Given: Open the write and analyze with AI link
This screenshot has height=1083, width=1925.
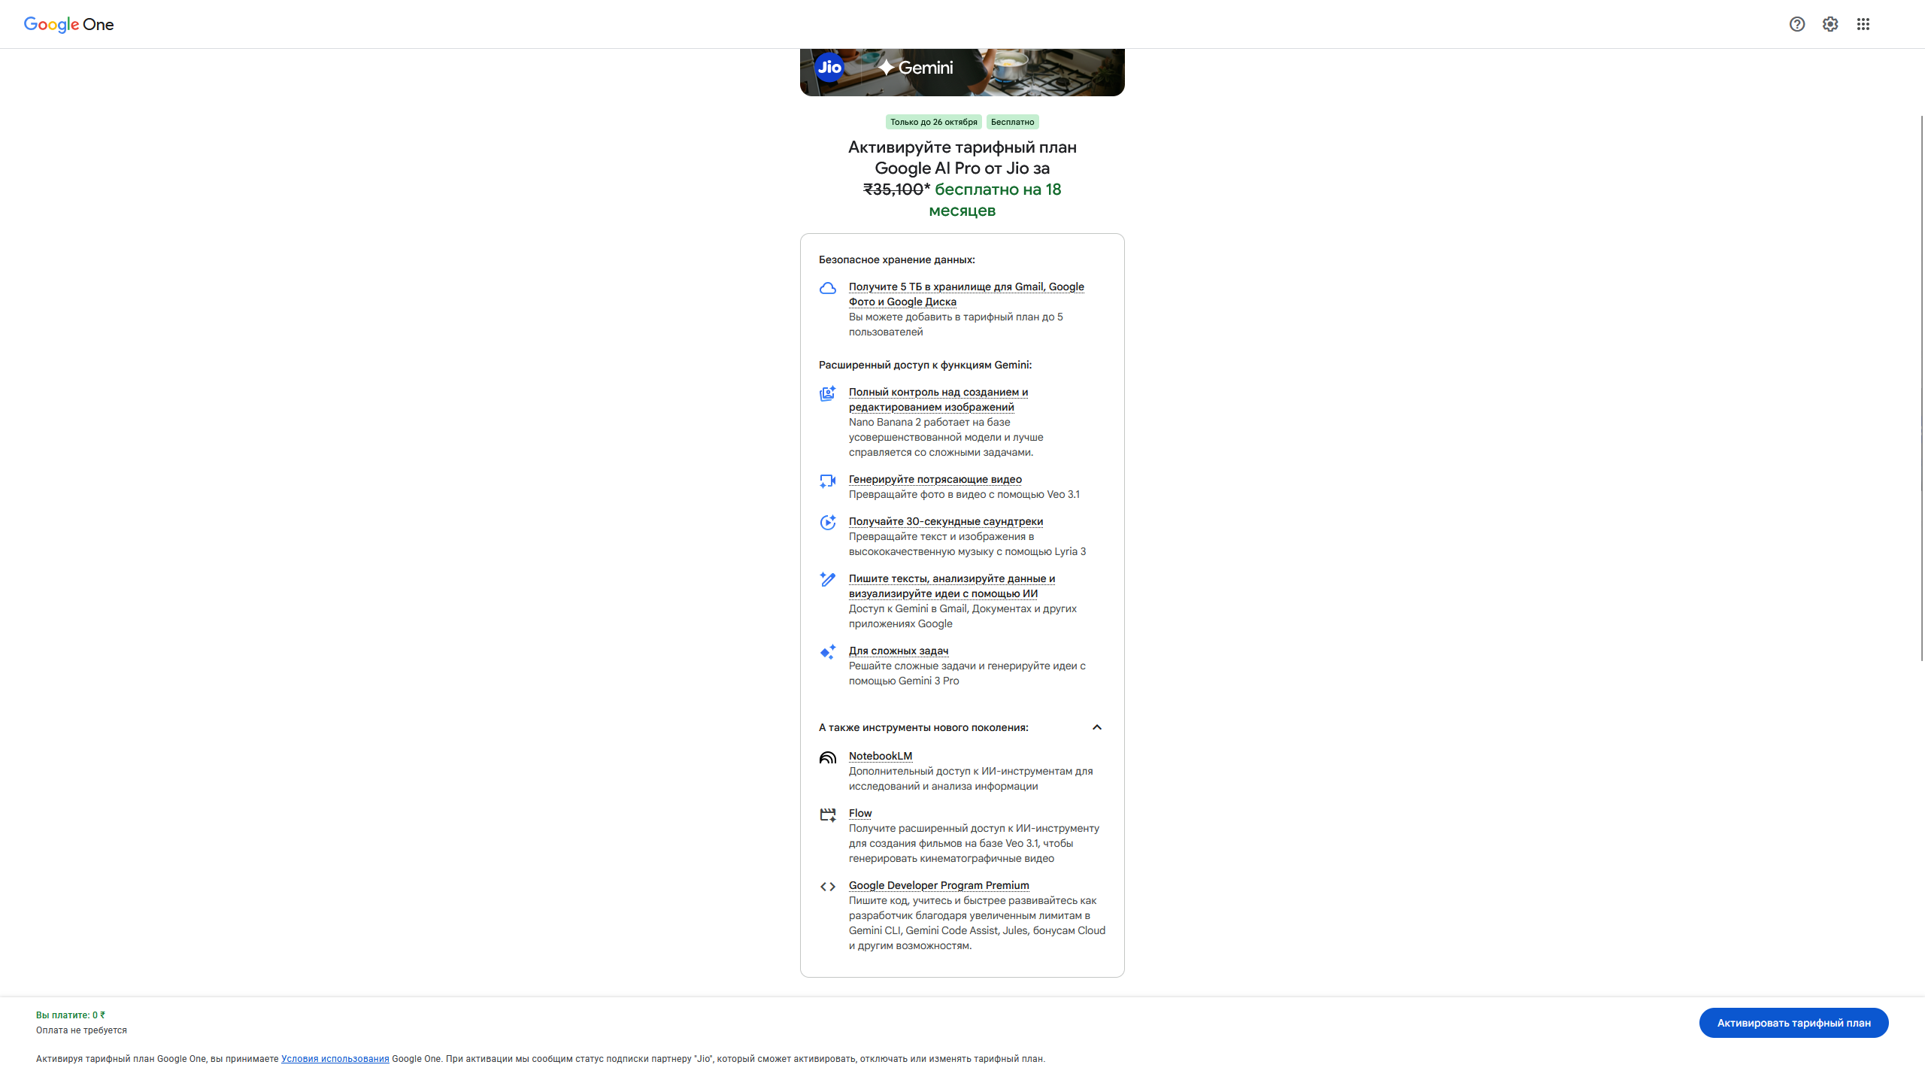Looking at the screenshot, I should point(952,586).
